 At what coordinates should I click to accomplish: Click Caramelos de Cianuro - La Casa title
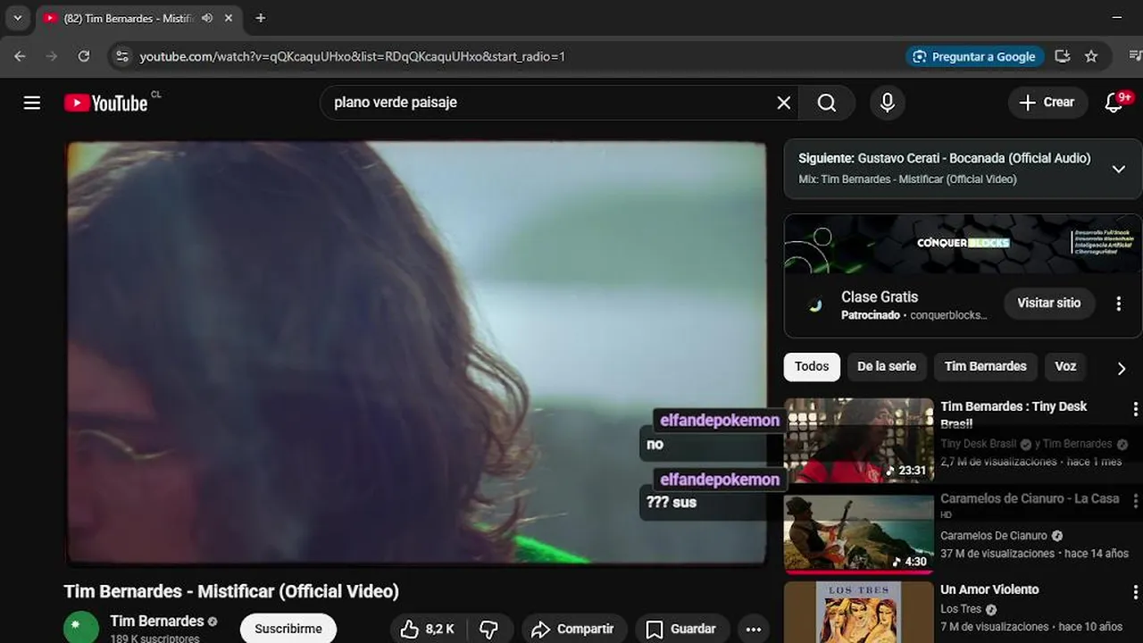1030,498
